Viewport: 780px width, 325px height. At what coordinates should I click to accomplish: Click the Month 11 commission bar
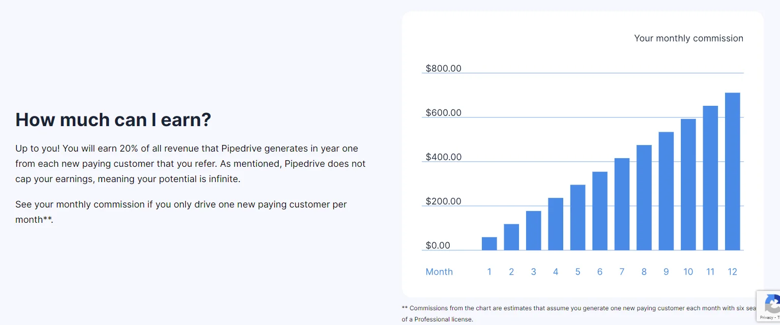[x=710, y=178]
